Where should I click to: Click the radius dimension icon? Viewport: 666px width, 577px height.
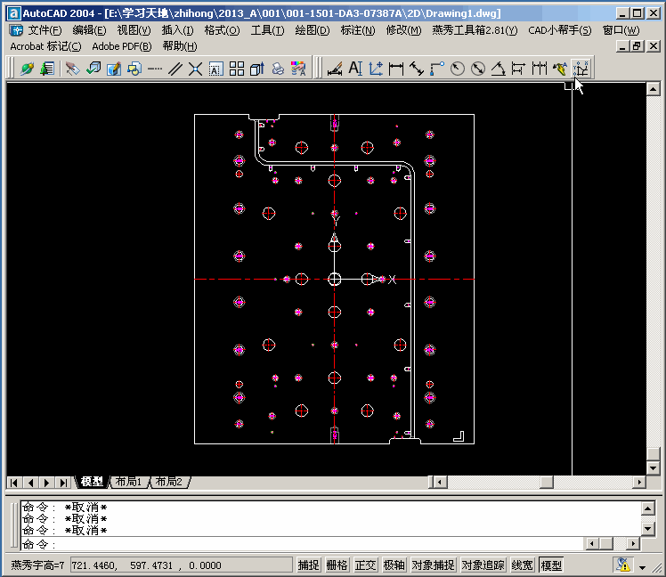pos(458,69)
